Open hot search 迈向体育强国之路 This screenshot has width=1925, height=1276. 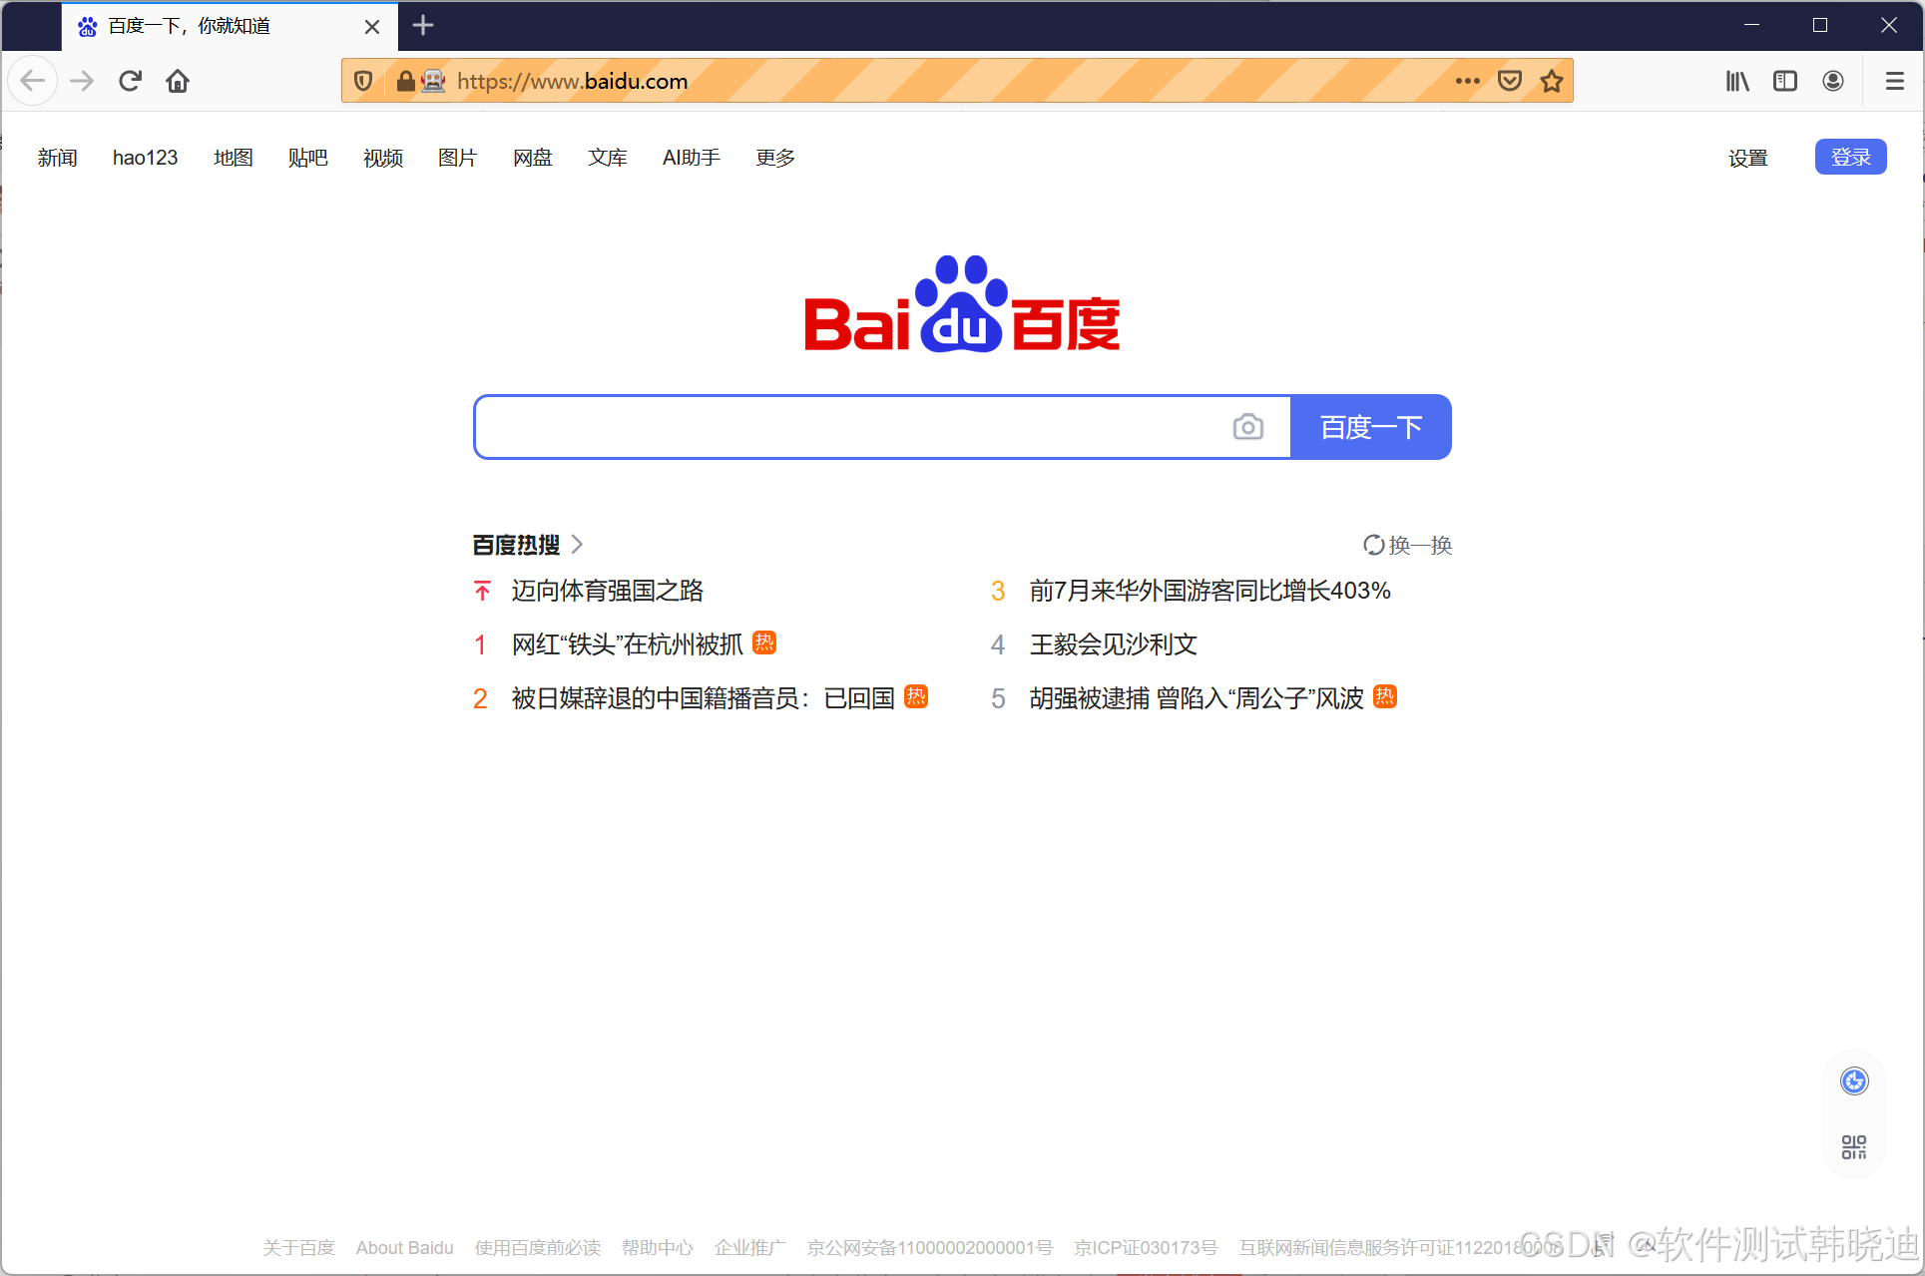tap(608, 591)
